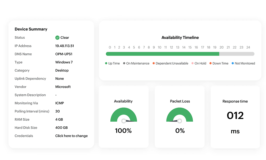Click the 100% availability value
The image size is (266, 160).
click(123, 131)
